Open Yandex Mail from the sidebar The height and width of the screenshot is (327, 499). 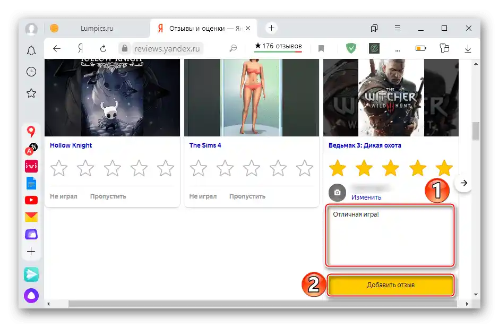click(x=31, y=216)
